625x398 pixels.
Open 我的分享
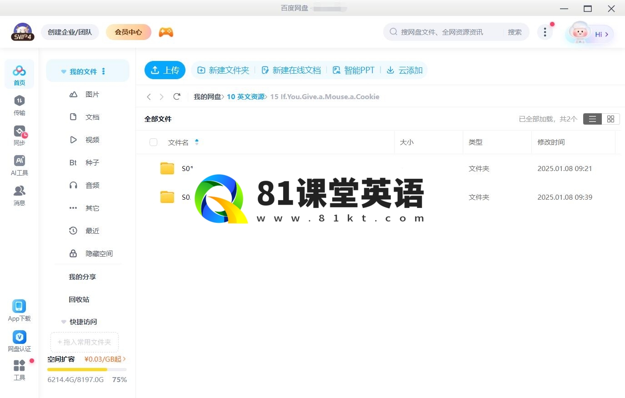click(x=82, y=277)
